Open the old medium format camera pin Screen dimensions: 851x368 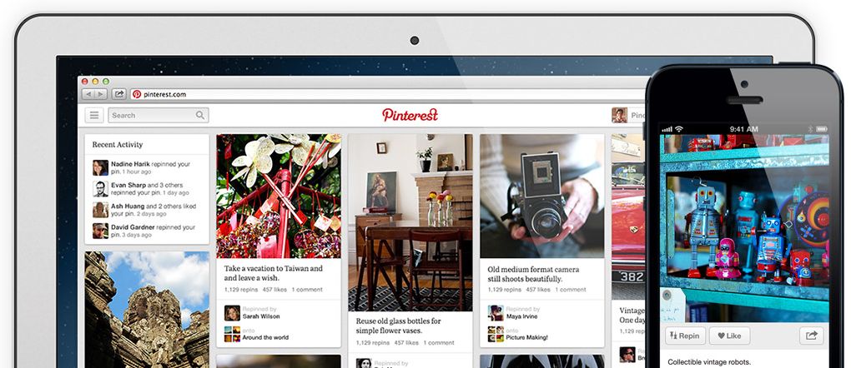pyautogui.click(x=541, y=196)
